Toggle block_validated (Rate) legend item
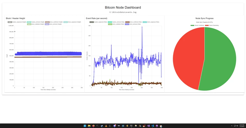 point(116,24)
